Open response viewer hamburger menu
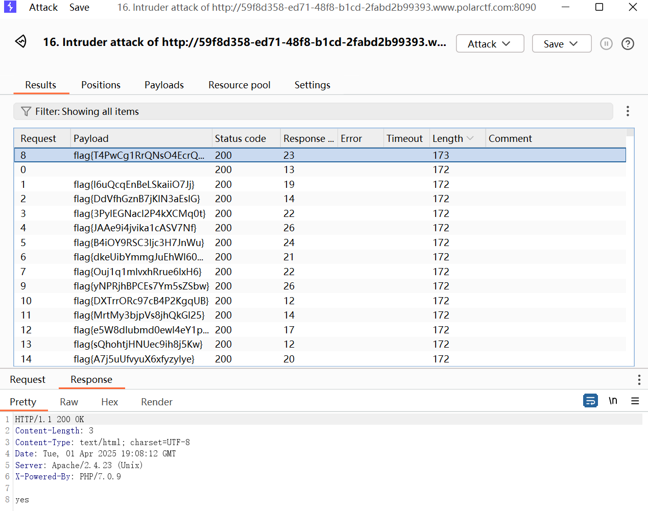The width and height of the screenshot is (648, 511). pos(635,401)
